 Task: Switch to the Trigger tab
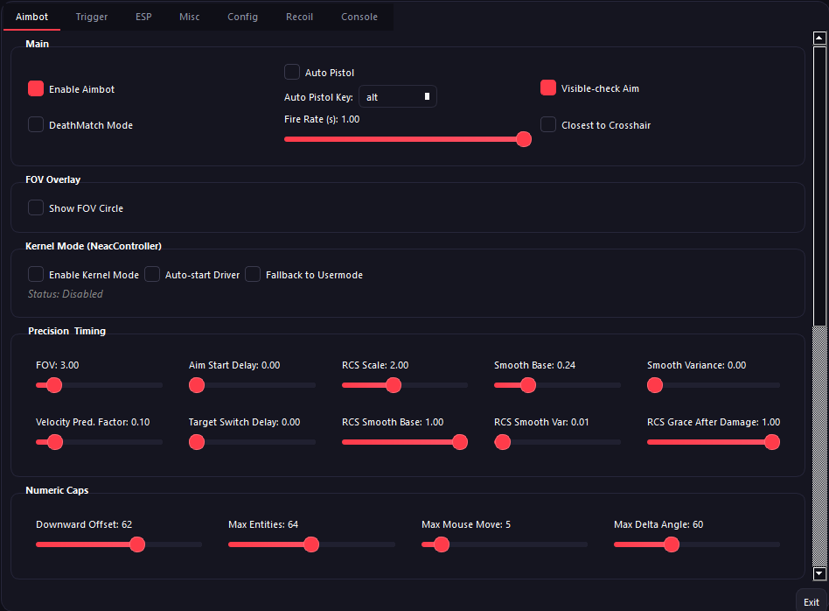(92, 17)
